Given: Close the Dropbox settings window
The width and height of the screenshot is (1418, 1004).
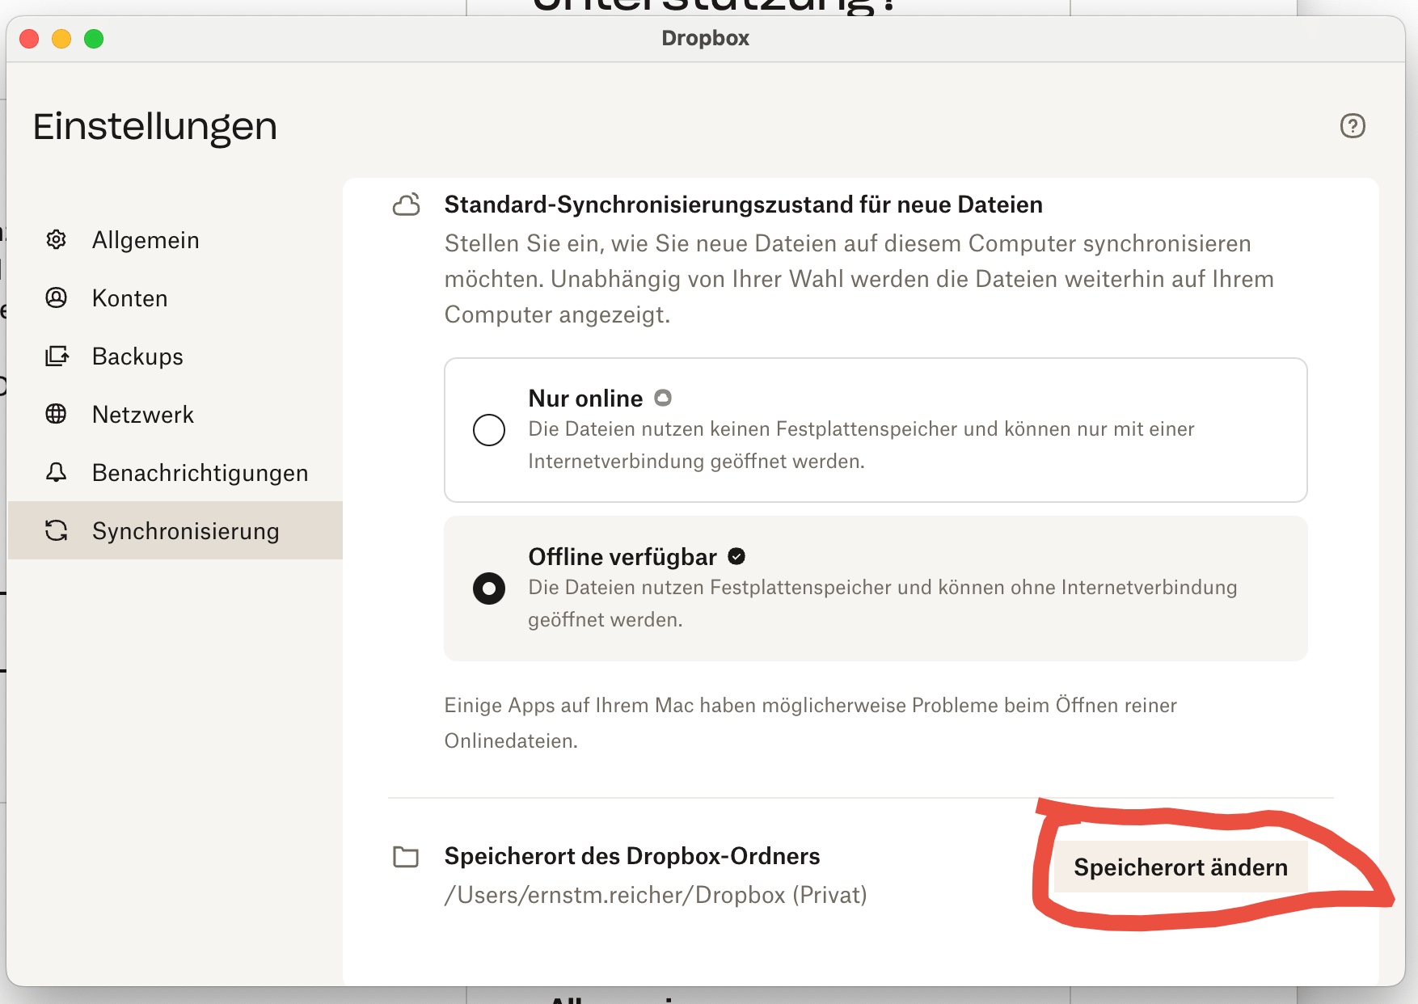Looking at the screenshot, I should (29, 39).
